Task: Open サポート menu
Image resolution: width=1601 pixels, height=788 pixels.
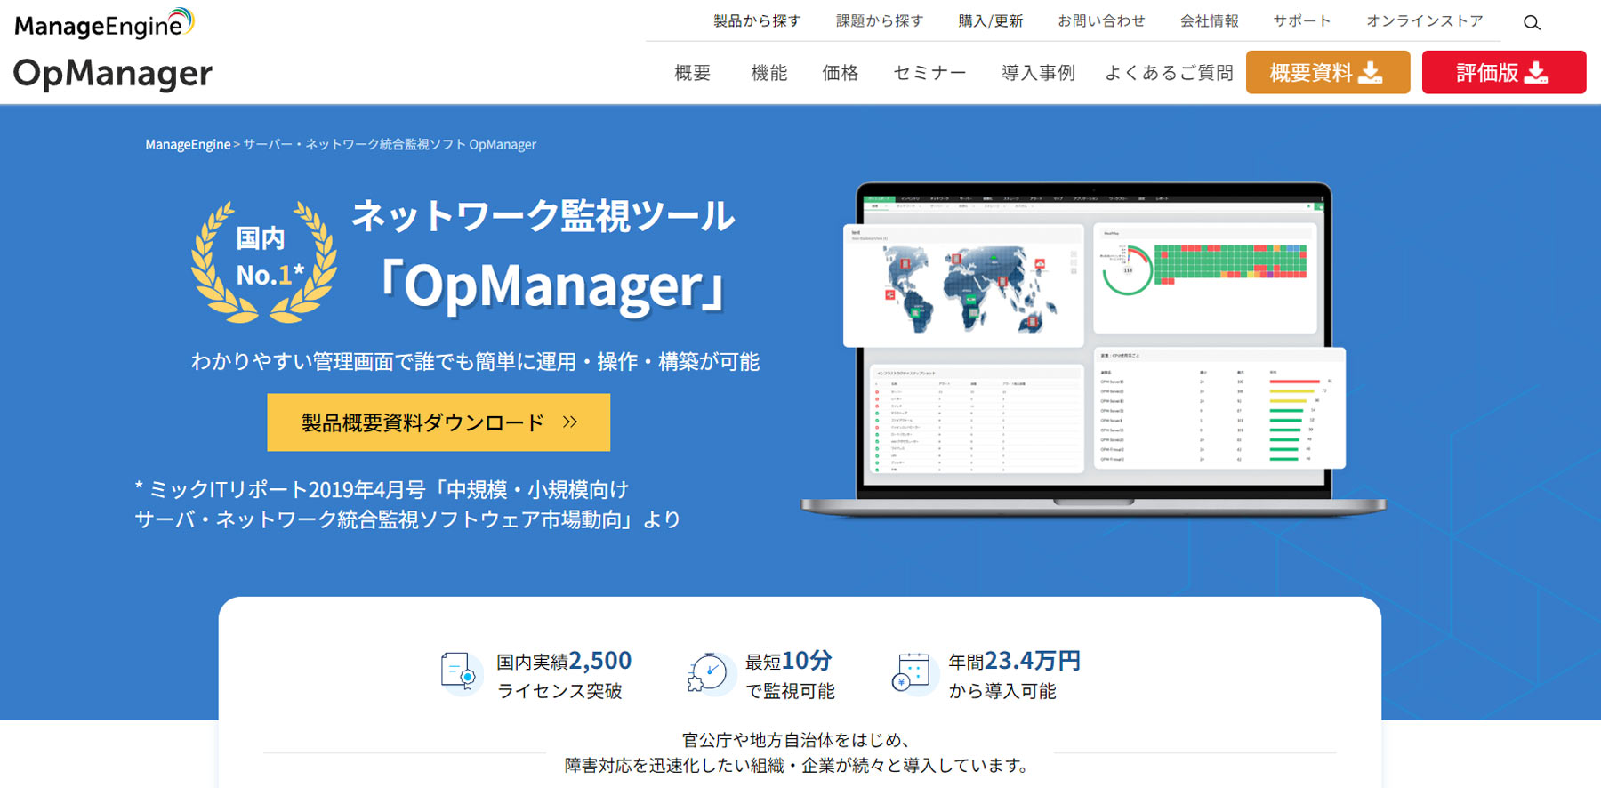Action: [1302, 20]
